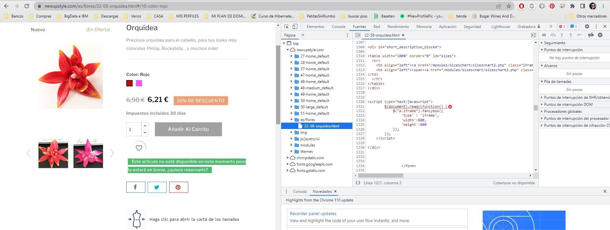
Task: Collapse the Puntos de interrupción section
Action: click(x=542, y=50)
